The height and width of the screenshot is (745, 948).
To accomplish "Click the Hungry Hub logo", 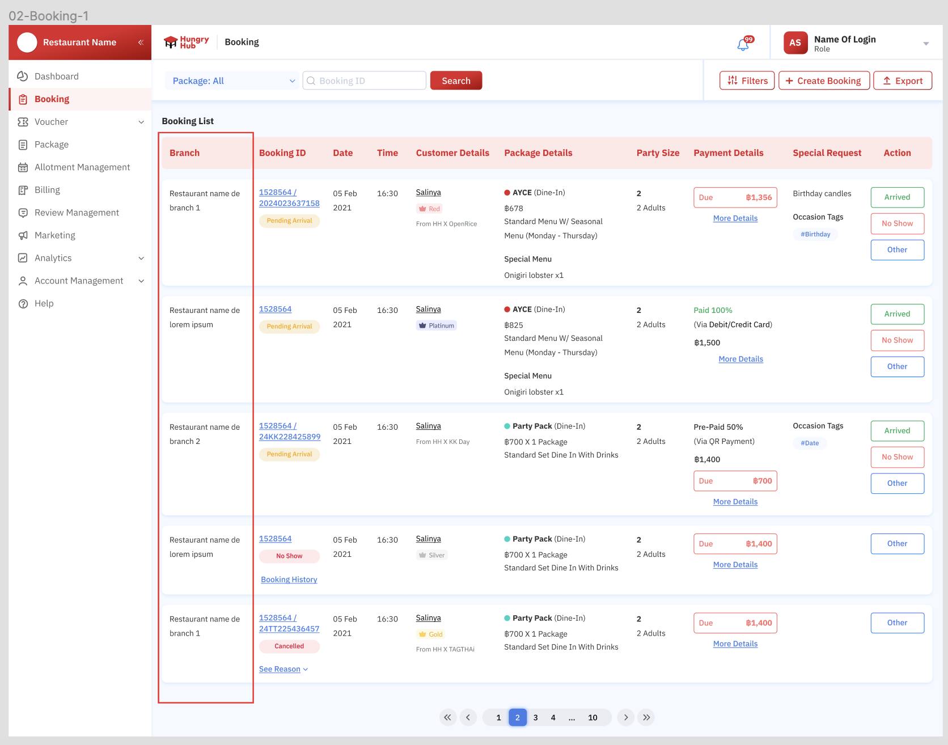I will point(187,42).
